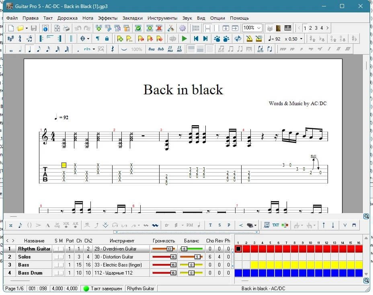Select eighth note duration
The height and width of the screenshot is (295, 373).
pos(39,49)
